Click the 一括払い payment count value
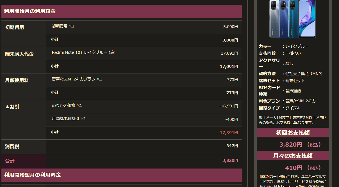The height and width of the screenshot is (187, 339). click(293, 53)
